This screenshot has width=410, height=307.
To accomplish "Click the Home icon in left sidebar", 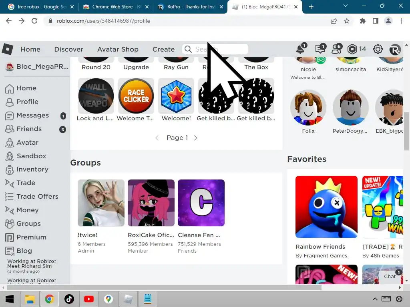I will [x=10, y=88].
